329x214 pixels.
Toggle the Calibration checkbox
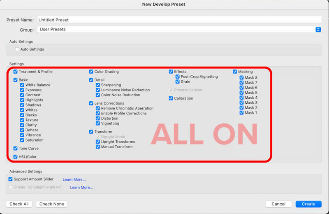point(171,98)
